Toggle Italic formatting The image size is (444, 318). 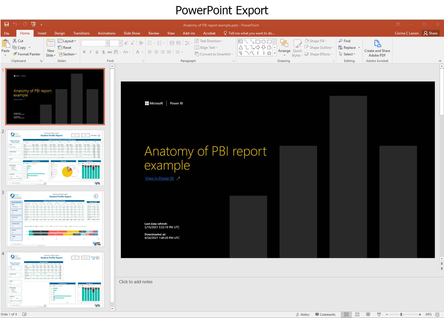tap(90, 52)
